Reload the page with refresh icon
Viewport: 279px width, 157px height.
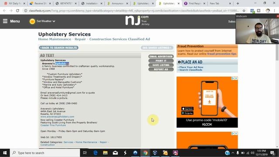pyautogui.click(x=17, y=10)
